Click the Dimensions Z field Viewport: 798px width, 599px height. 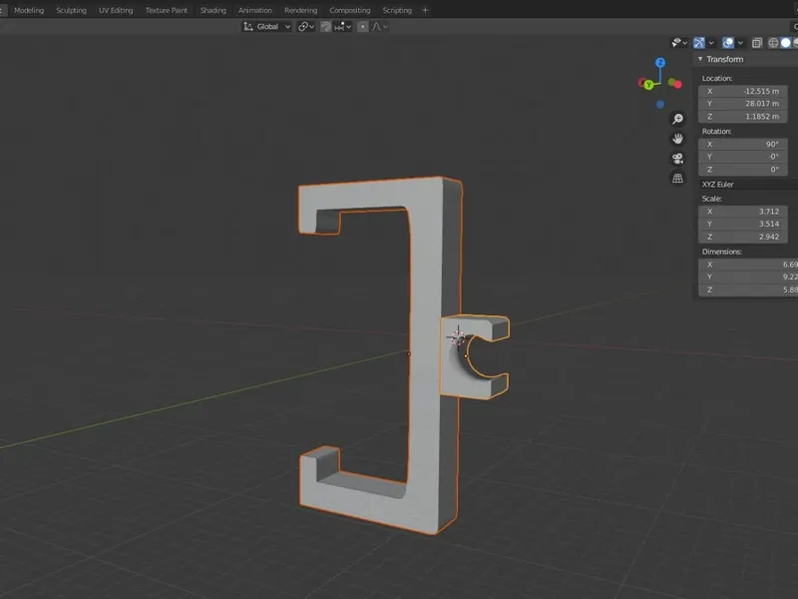click(747, 290)
